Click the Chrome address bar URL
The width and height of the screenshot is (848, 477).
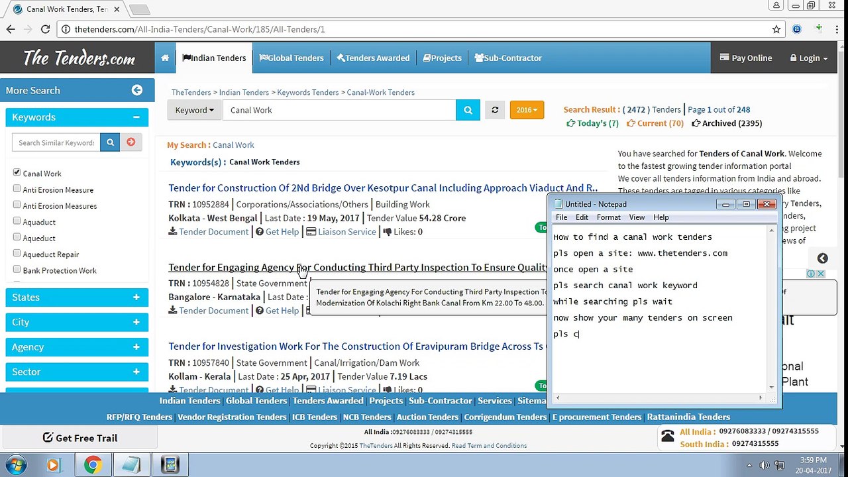tap(200, 29)
